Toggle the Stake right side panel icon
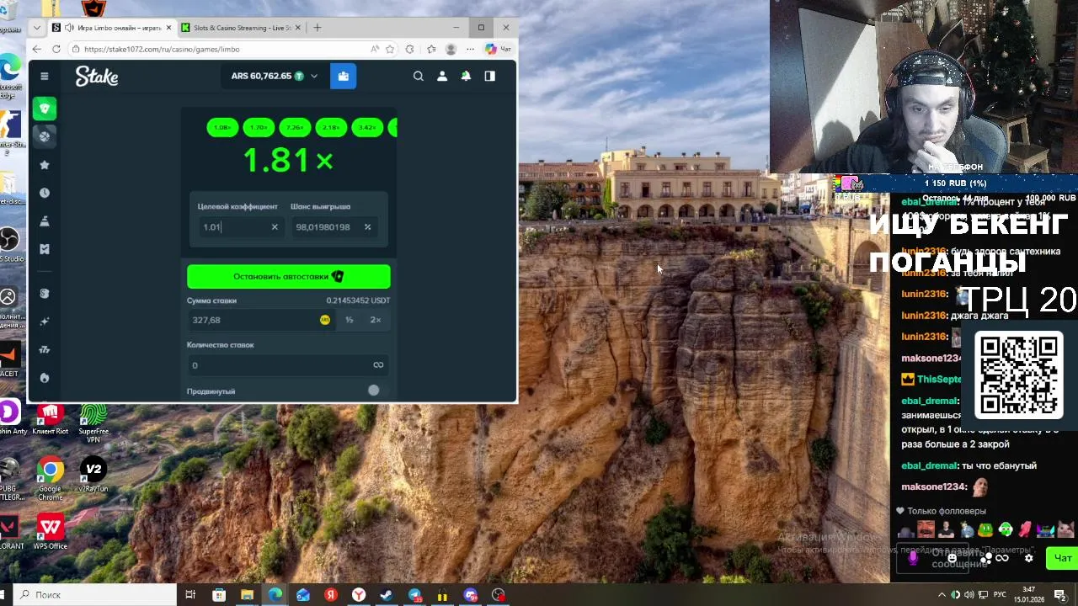The height and width of the screenshot is (606, 1078). tap(489, 76)
